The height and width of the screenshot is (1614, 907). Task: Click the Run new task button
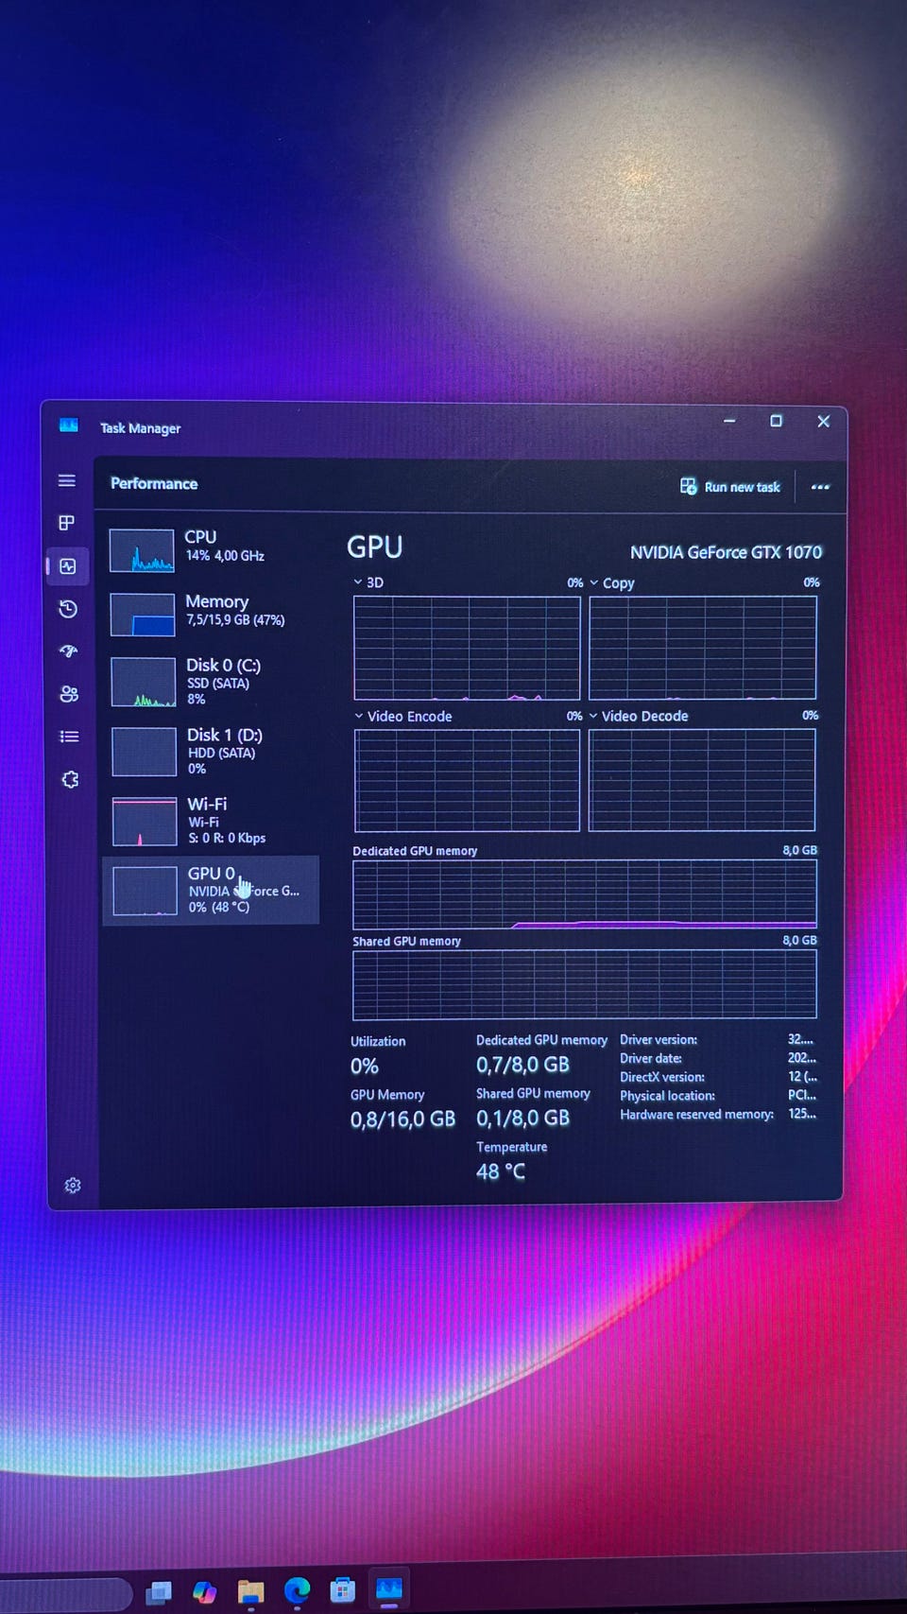pyautogui.click(x=730, y=487)
